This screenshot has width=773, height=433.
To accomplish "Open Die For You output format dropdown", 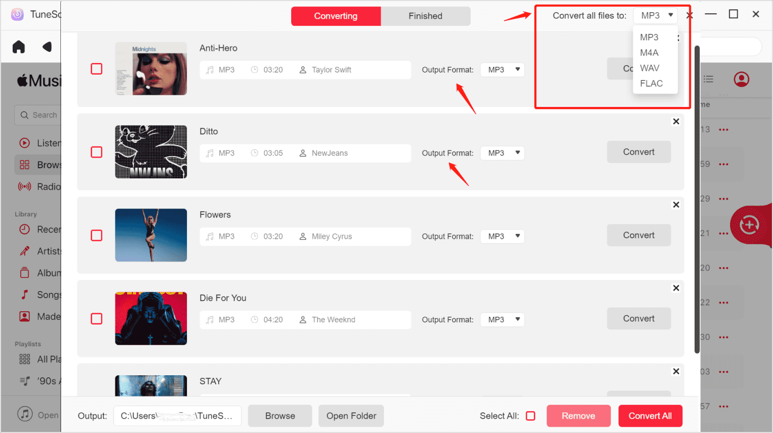I will coord(502,320).
